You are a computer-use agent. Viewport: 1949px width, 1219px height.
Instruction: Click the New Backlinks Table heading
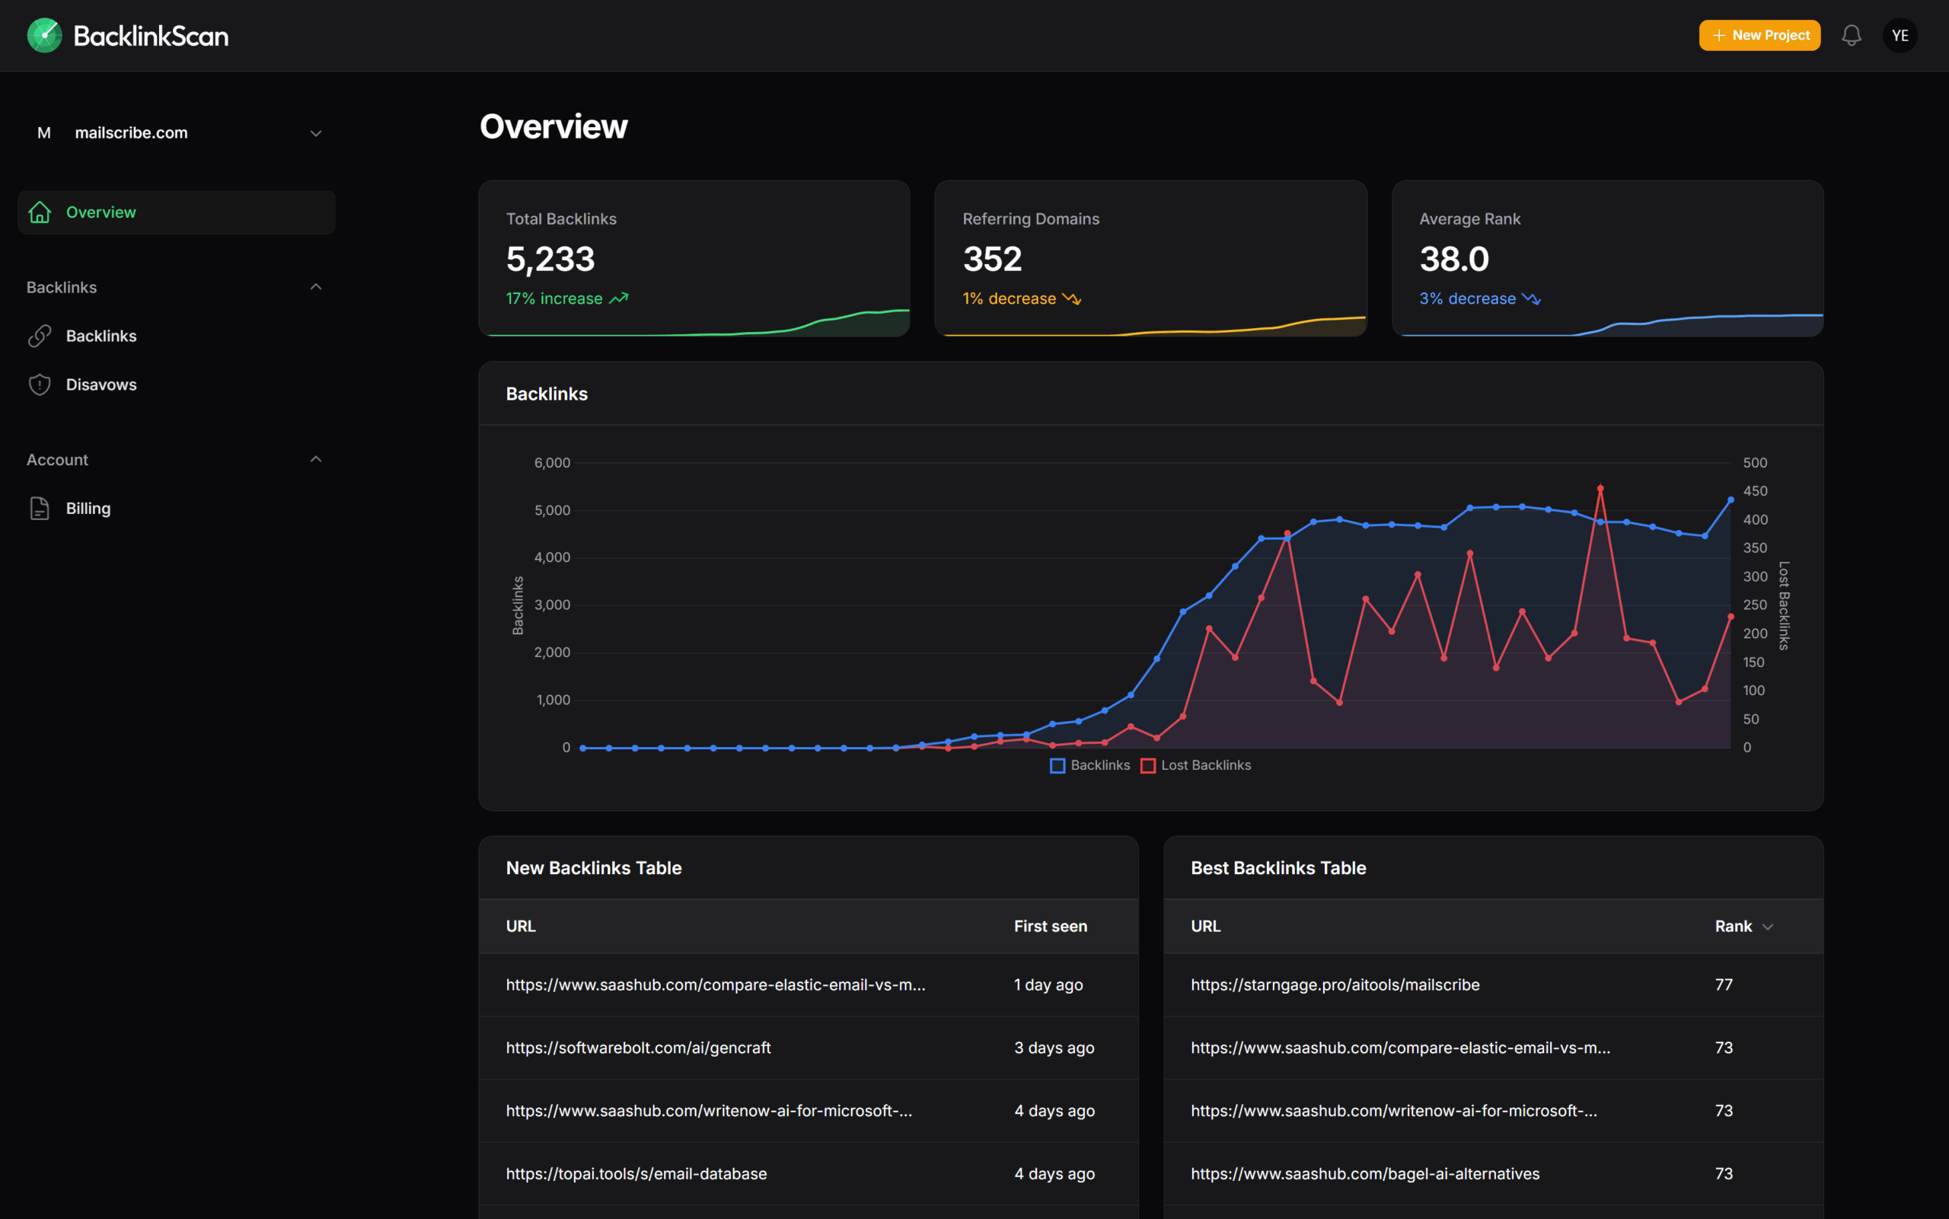point(594,868)
